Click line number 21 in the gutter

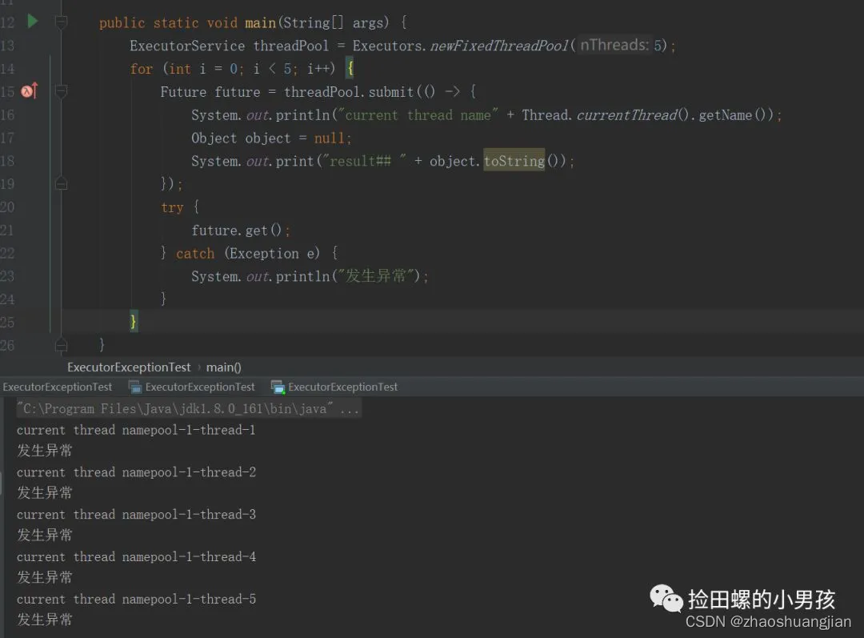(x=7, y=230)
